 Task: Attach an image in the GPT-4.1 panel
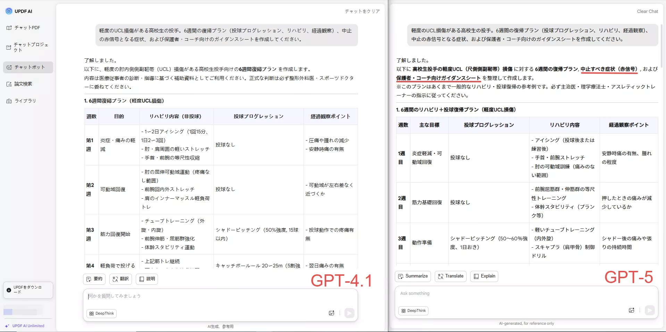[331, 313]
